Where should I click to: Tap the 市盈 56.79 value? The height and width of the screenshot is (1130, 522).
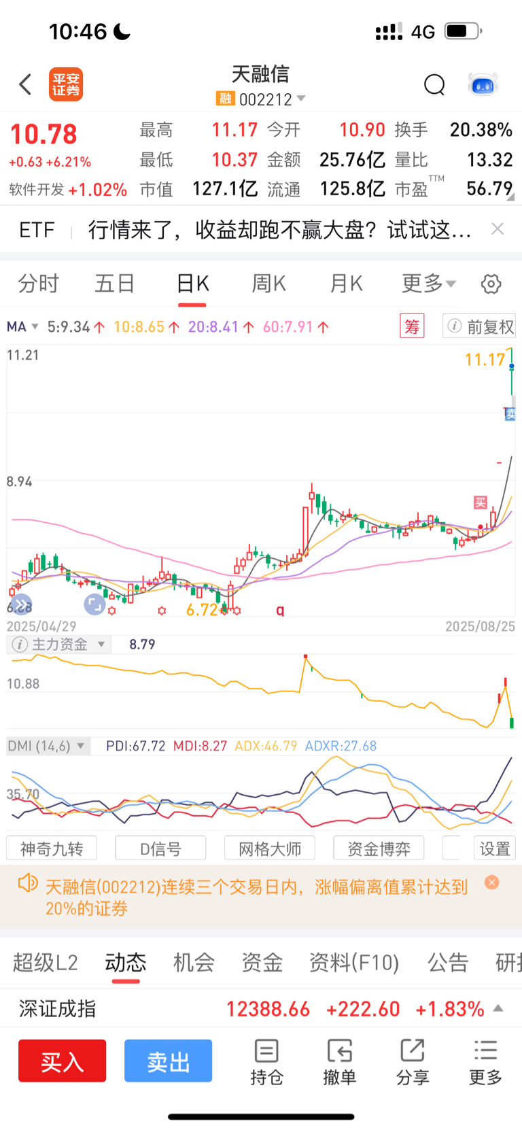pyautogui.click(x=489, y=188)
